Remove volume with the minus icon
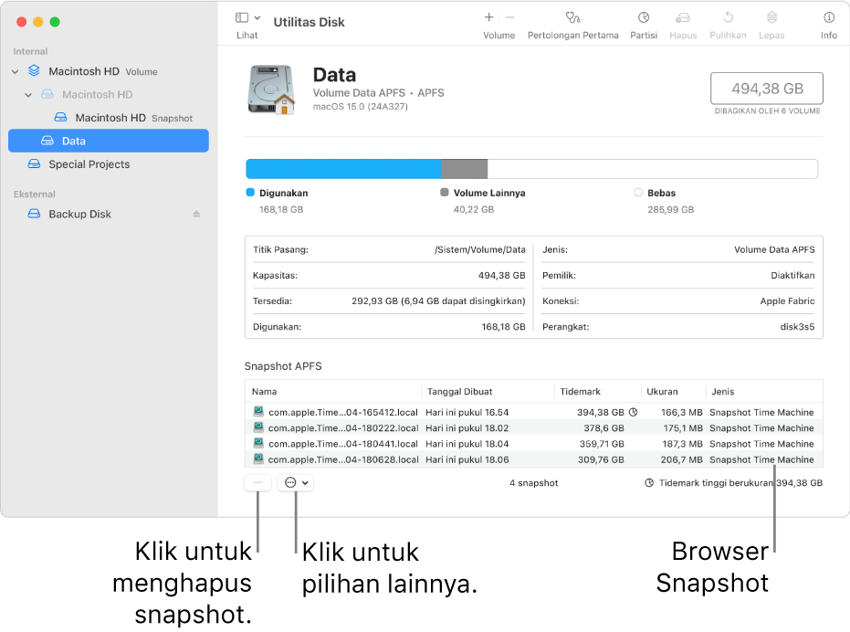 click(x=509, y=17)
